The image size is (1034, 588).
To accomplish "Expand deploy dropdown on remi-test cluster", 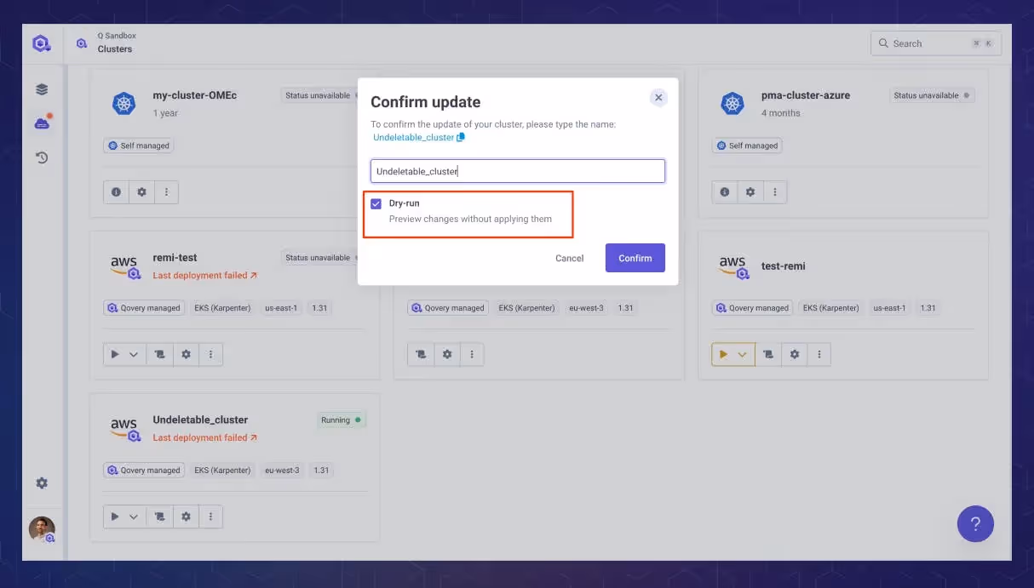I will (x=134, y=355).
